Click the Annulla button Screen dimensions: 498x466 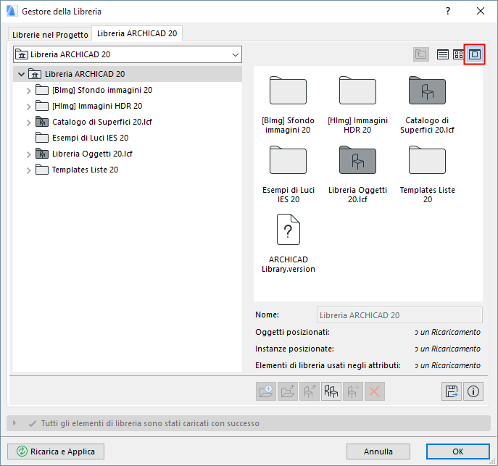click(x=378, y=452)
